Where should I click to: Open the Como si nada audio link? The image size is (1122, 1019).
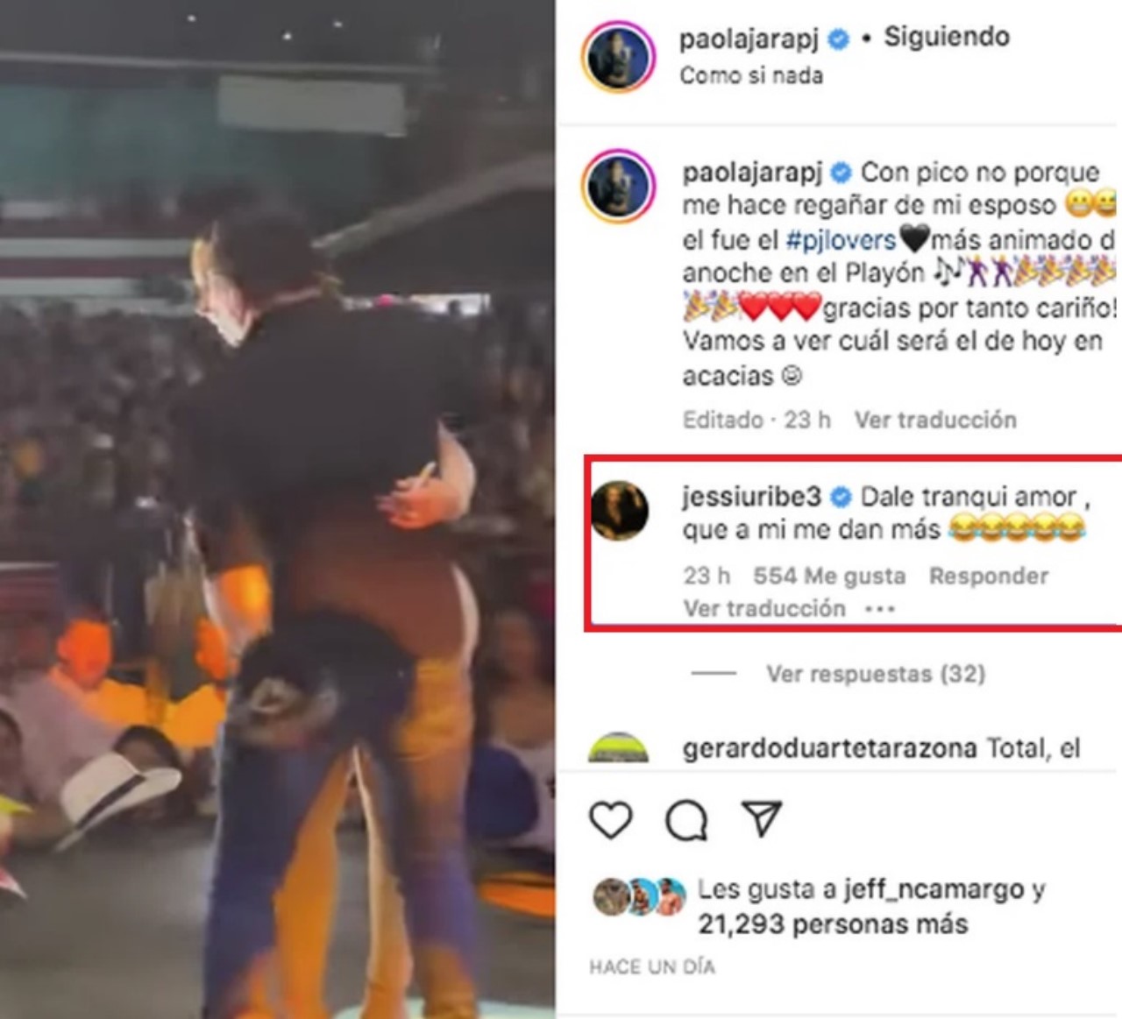751,75
